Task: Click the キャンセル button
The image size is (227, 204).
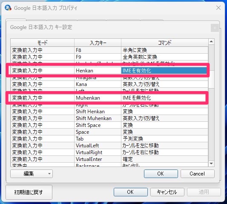Action: [x=167, y=192]
